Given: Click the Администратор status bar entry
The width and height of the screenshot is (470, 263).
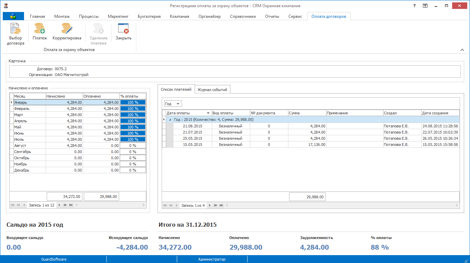Looking at the screenshot, I should pyautogui.click(x=212, y=259).
